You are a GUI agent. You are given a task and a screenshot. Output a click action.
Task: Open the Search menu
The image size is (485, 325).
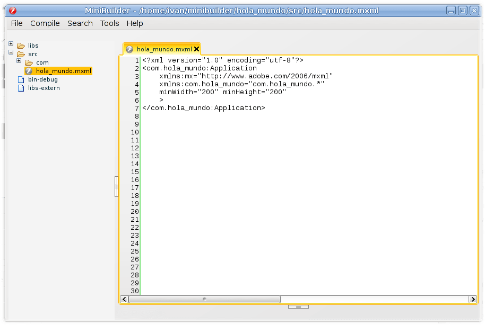[80, 23]
